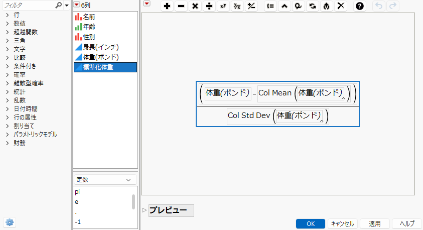The image size is (423, 230).
Task: Expand the 財務 function category
Action: click(8, 143)
